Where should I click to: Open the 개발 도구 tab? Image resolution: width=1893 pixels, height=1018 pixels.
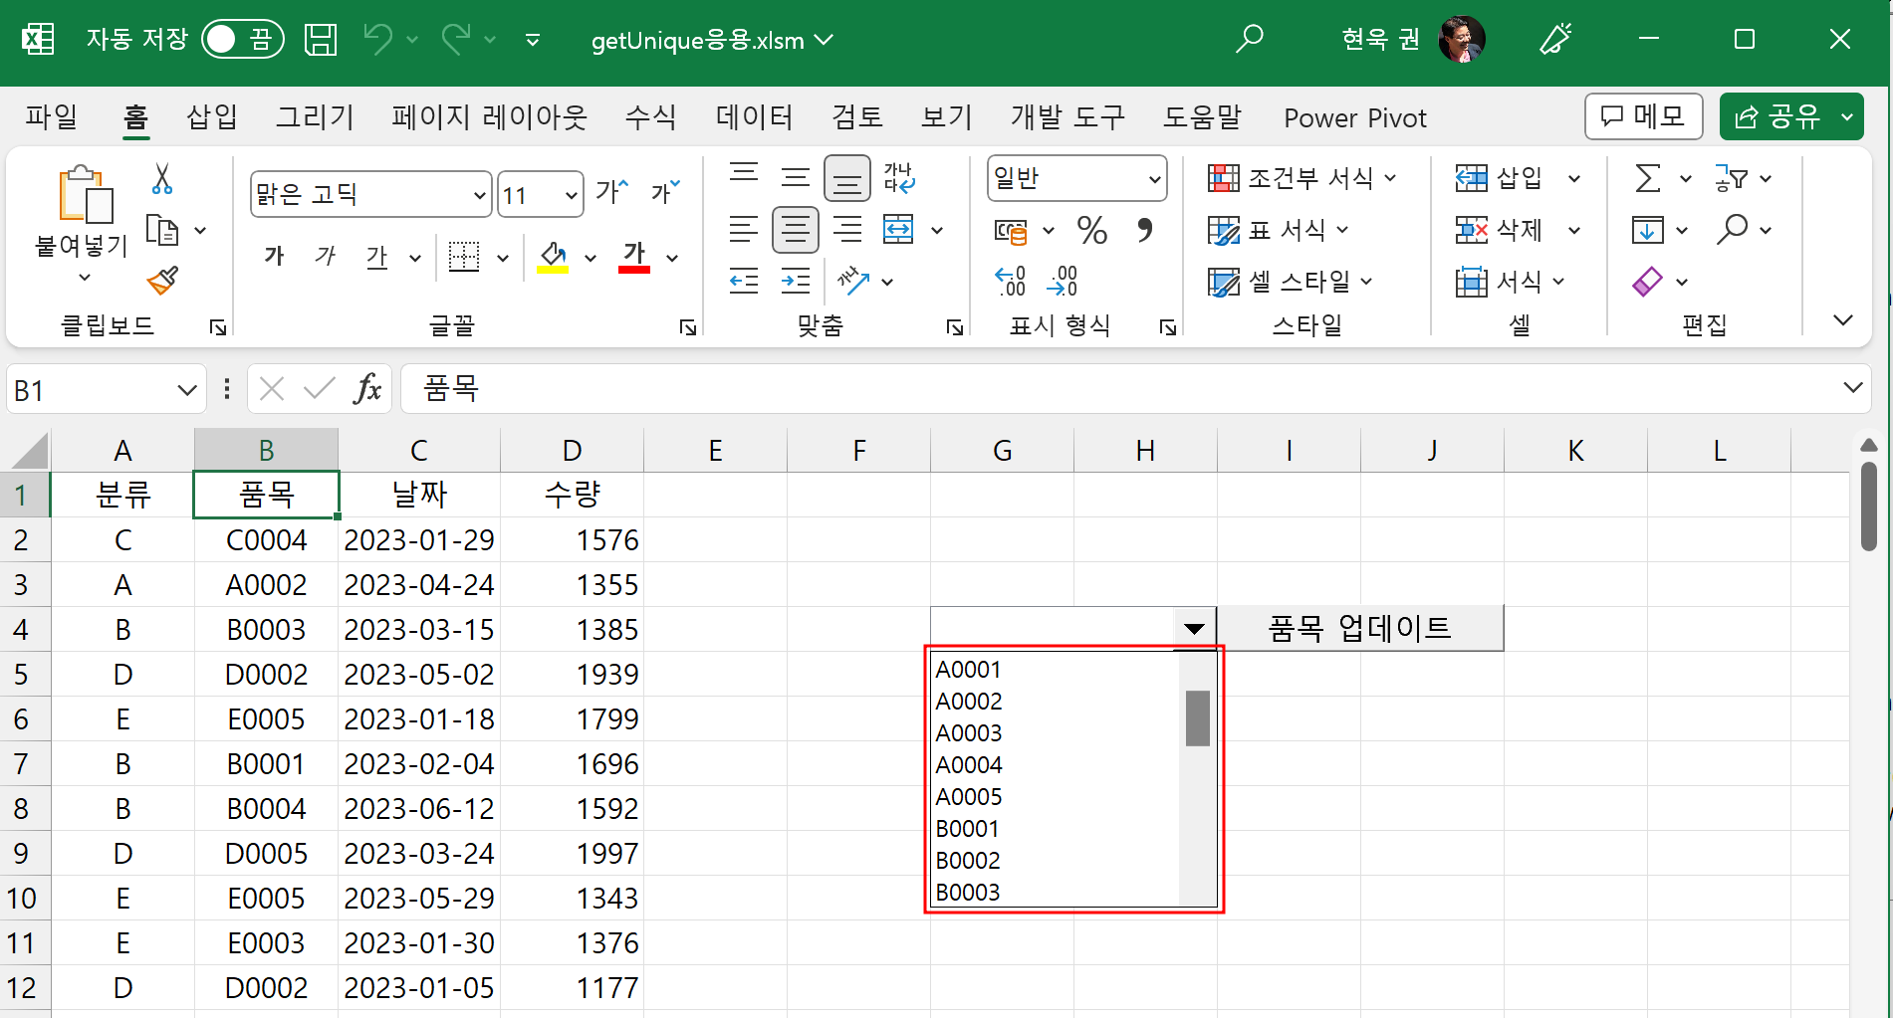(x=1066, y=116)
